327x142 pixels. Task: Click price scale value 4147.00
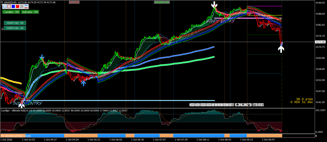click(x=320, y=91)
